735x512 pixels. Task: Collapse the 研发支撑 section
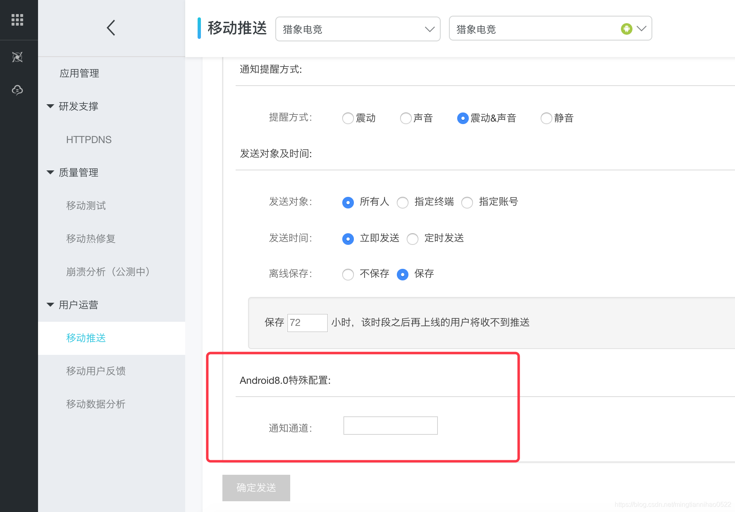coord(50,106)
